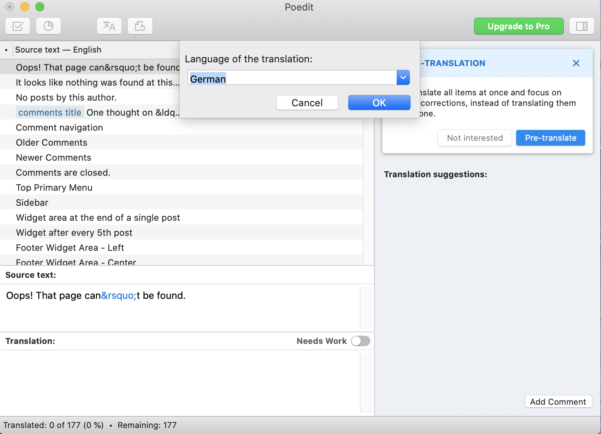This screenshot has width=601, height=434.
Task: Open the statistics pie chart icon
Action: [48, 26]
